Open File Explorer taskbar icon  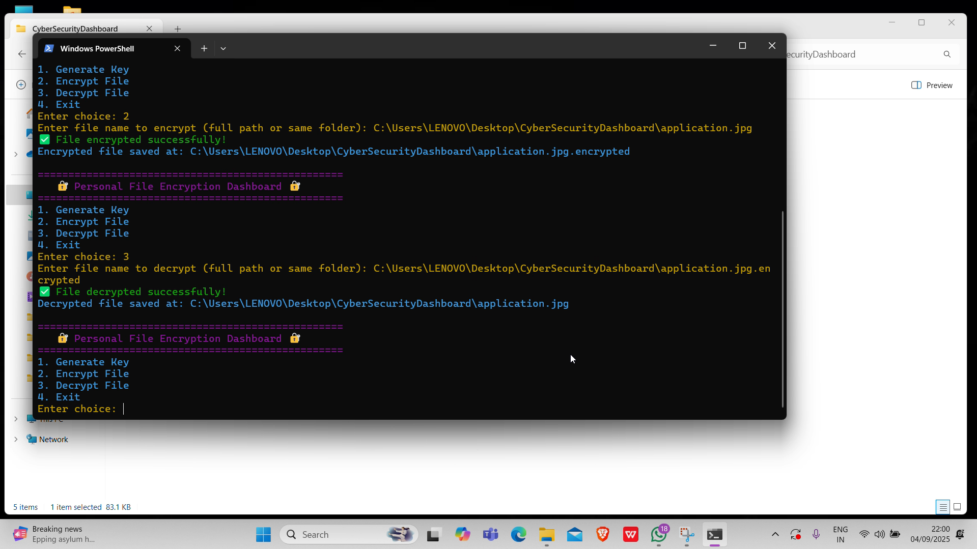[547, 534]
